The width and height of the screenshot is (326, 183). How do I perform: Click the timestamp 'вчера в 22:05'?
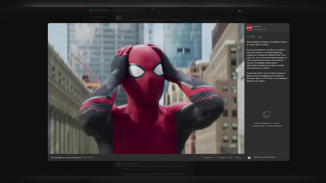(x=260, y=29)
